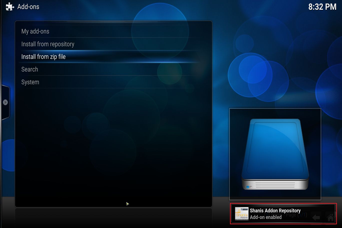Click the Shani's Addons logo in notification
Image resolution: width=342 pixels, height=228 pixels.
tap(242, 214)
